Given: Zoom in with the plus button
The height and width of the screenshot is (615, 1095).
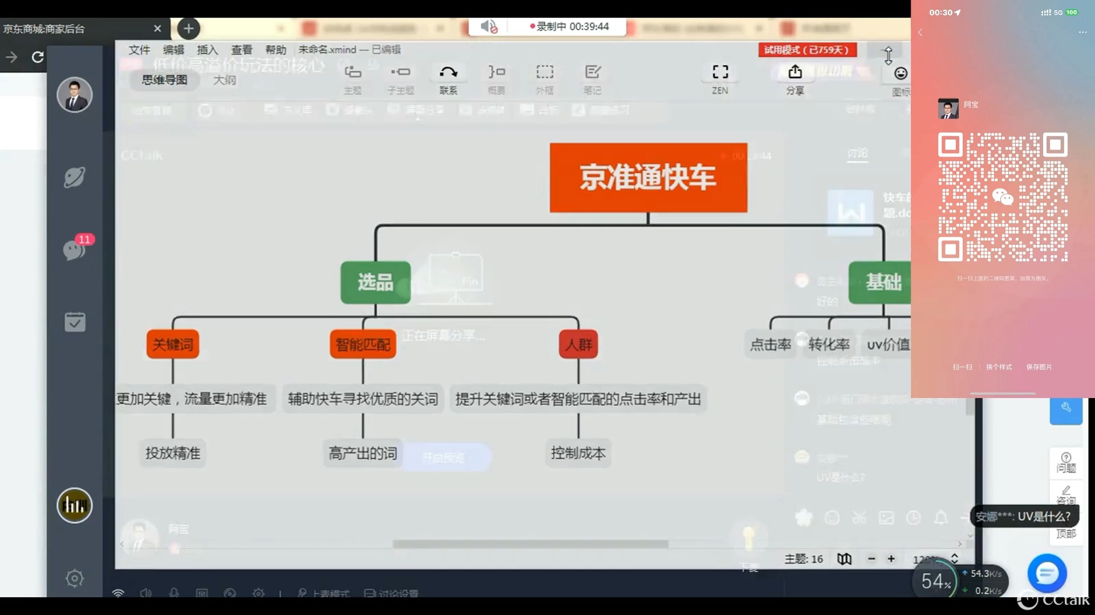Looking at the screenshot, I should (891, 559).
